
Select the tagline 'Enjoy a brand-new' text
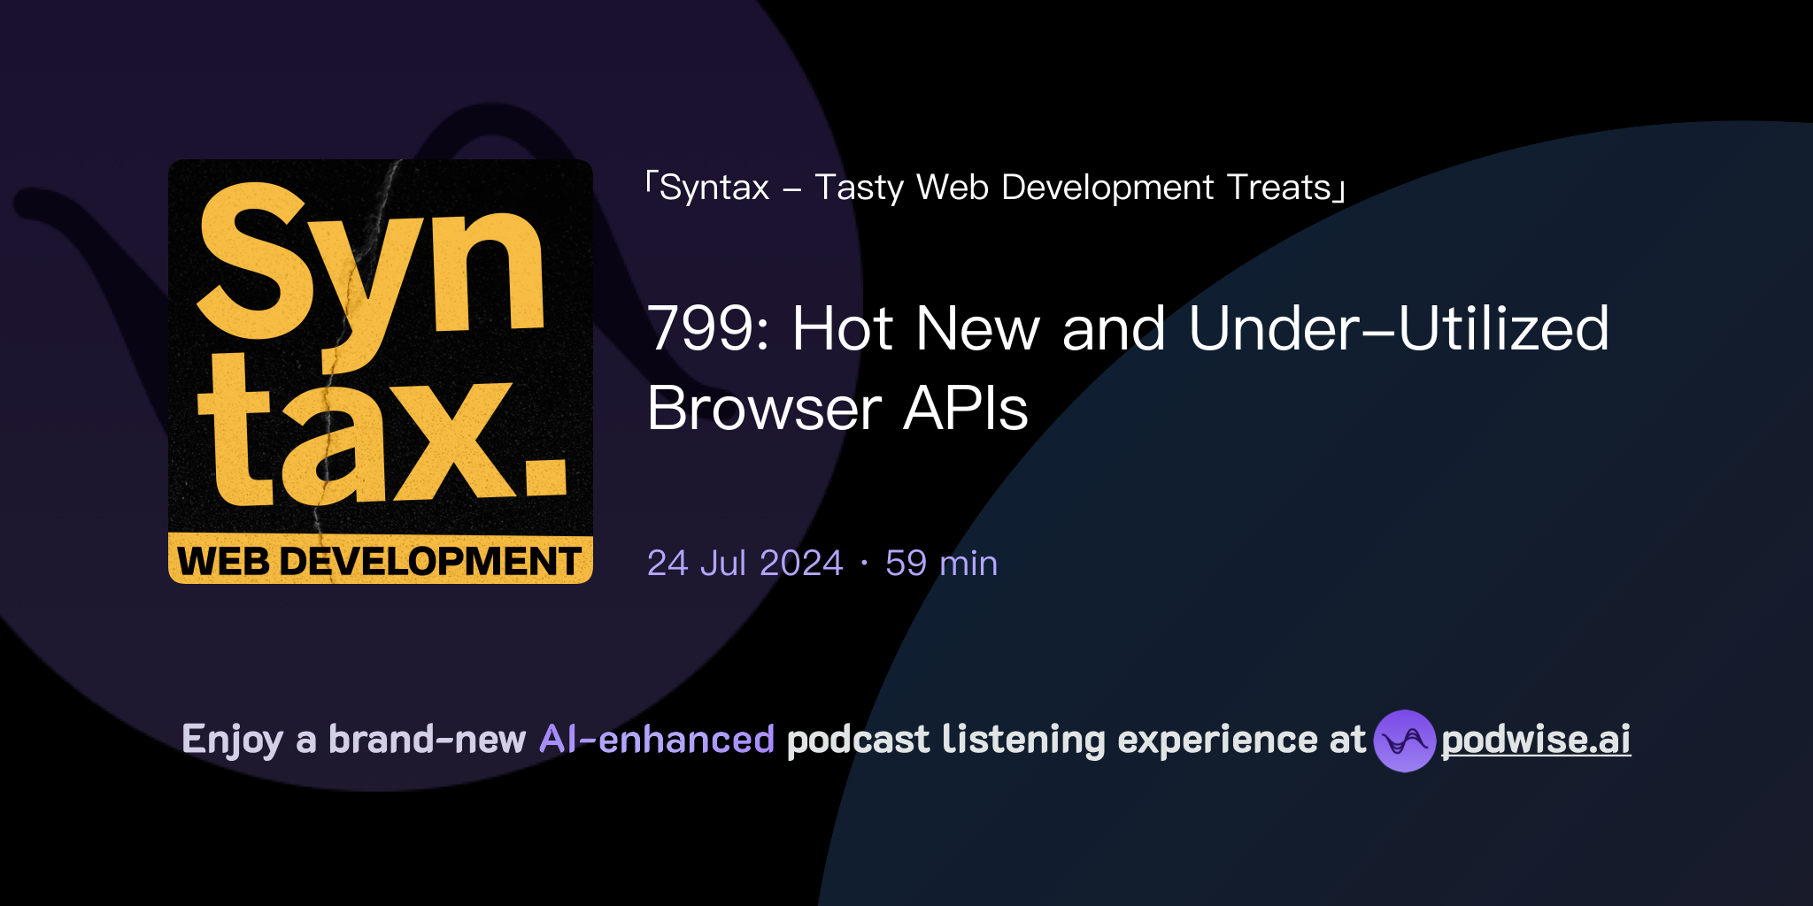(354, 739)
